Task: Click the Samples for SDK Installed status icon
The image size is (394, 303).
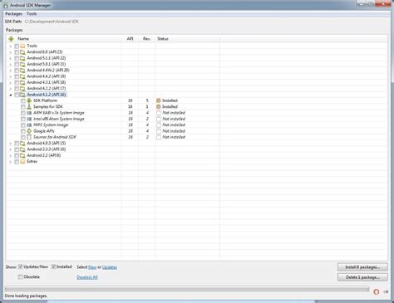Action: click(159, 107)
